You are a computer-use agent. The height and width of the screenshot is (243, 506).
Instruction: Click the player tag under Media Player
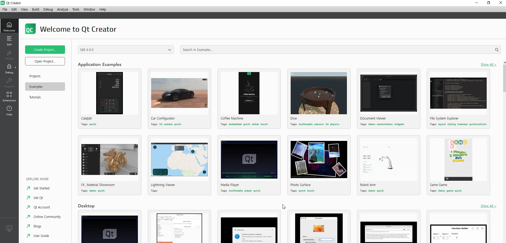(x=248, y=191)
